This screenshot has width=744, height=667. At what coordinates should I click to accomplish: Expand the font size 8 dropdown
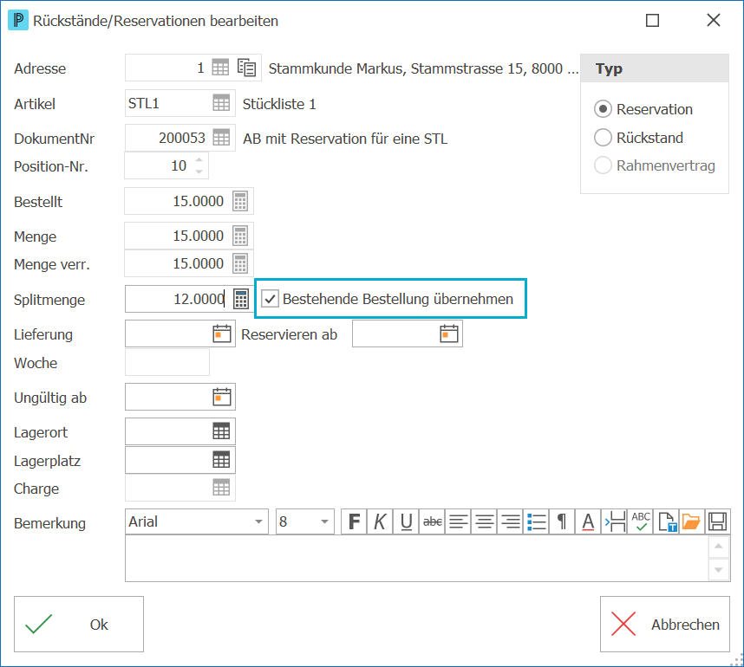324,521
